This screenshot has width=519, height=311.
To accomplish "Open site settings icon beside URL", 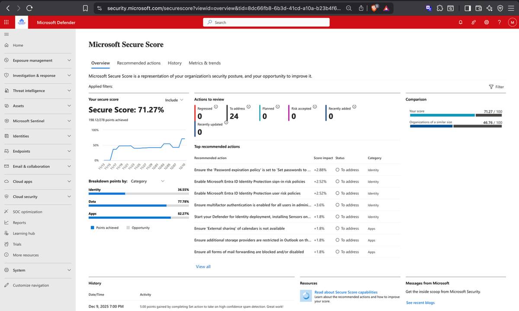I will click(99, 8).
